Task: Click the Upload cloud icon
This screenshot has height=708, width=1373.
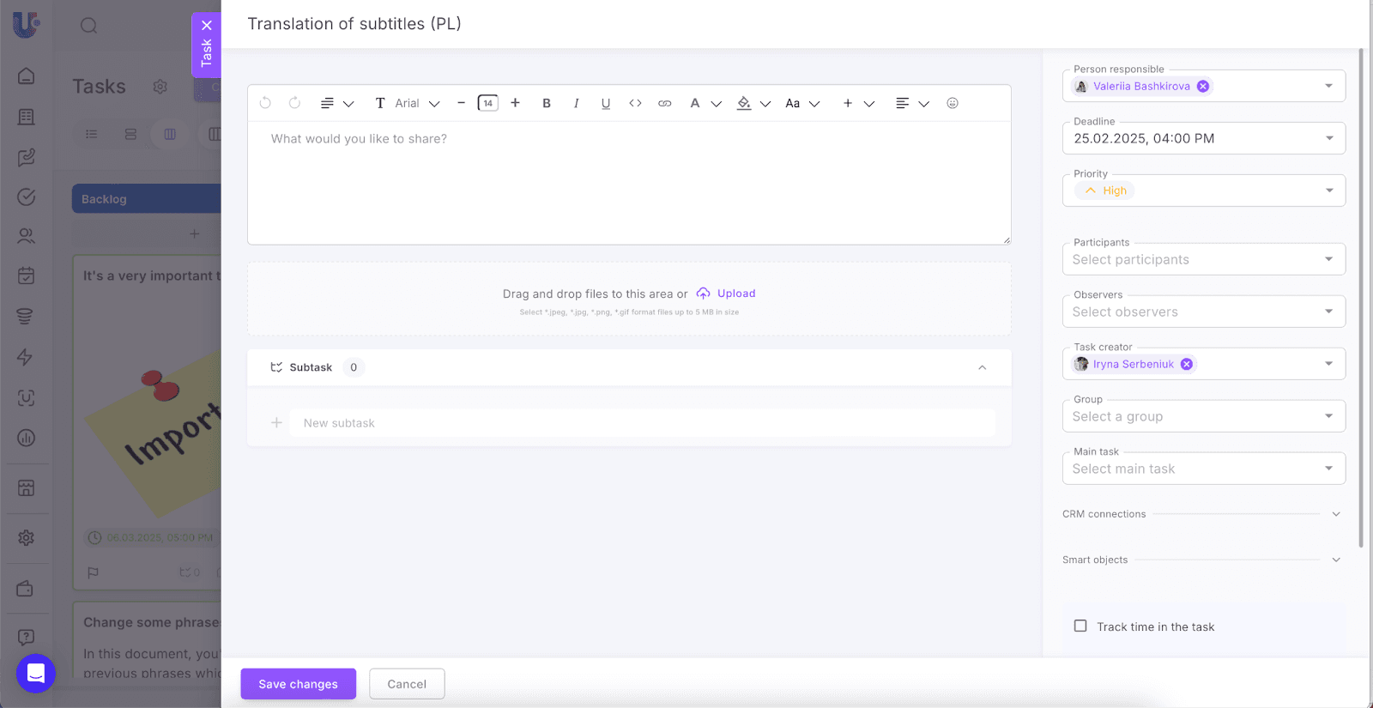Action: click(704, 293)
